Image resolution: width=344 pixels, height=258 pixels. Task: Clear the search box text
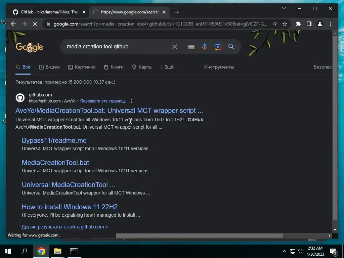pos(175,46)
